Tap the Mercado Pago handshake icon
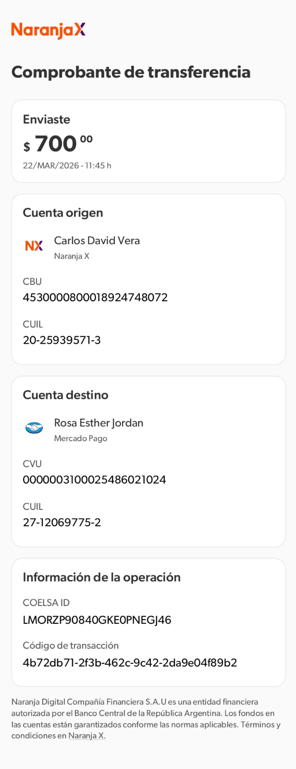Image resolution: width=296 pixels, height=769 pixels. click(x=34, y=427)
